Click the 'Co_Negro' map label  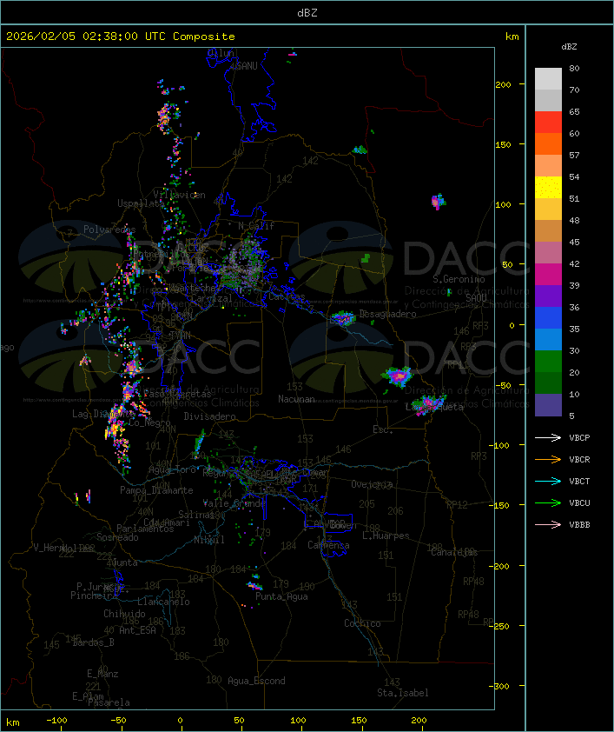pyautogui.click(x=149, y=423)
